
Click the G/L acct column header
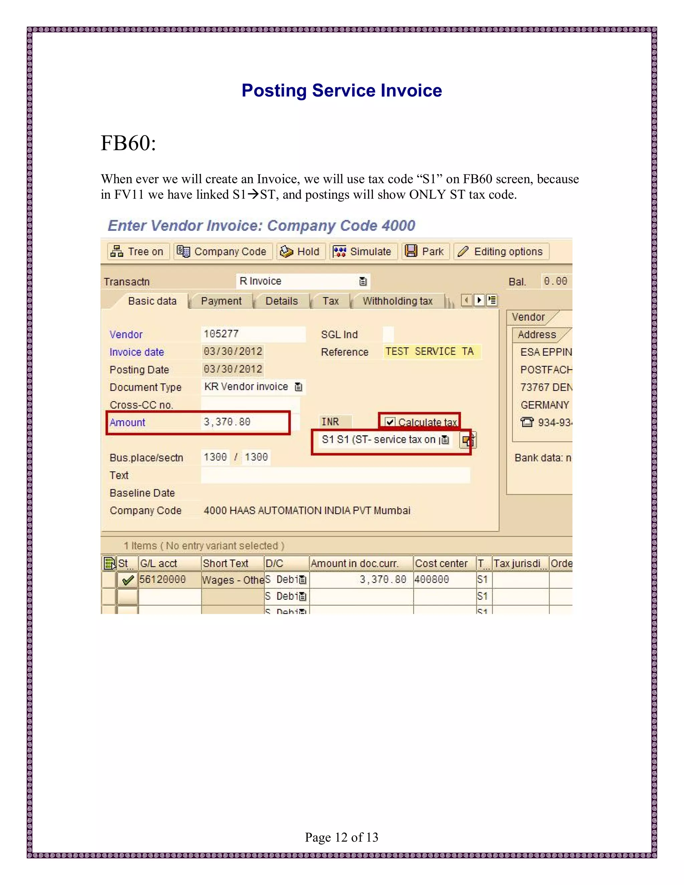[x=170, y=563]
